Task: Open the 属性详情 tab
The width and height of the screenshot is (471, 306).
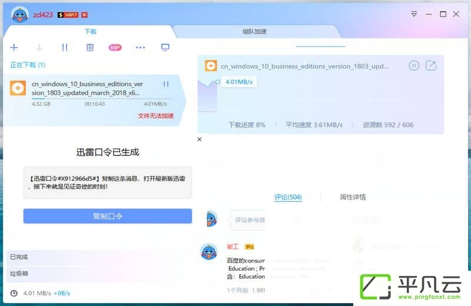Action: click(353, 197)
